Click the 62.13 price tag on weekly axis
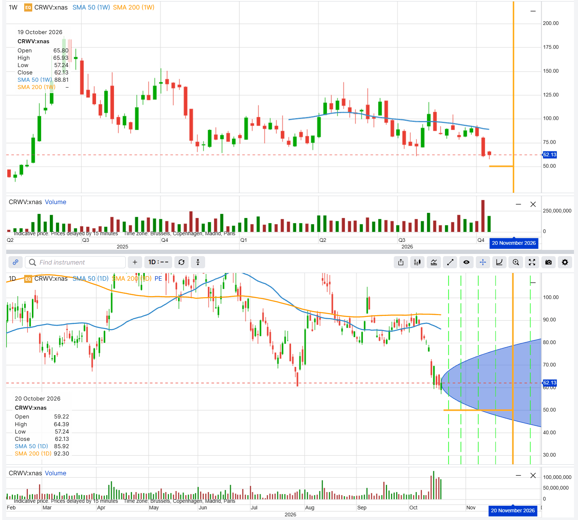This screenshot has height=520, width=578. 549,155
